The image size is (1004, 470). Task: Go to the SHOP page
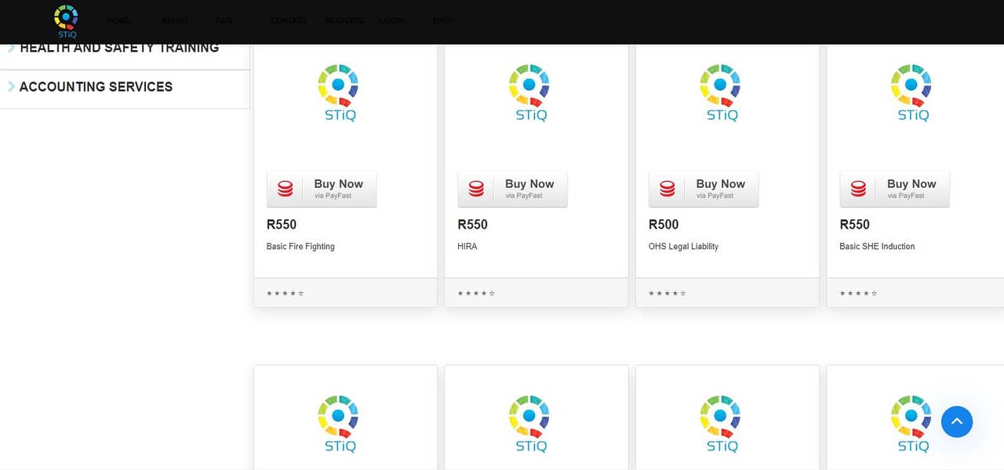[x=442, y=20]
